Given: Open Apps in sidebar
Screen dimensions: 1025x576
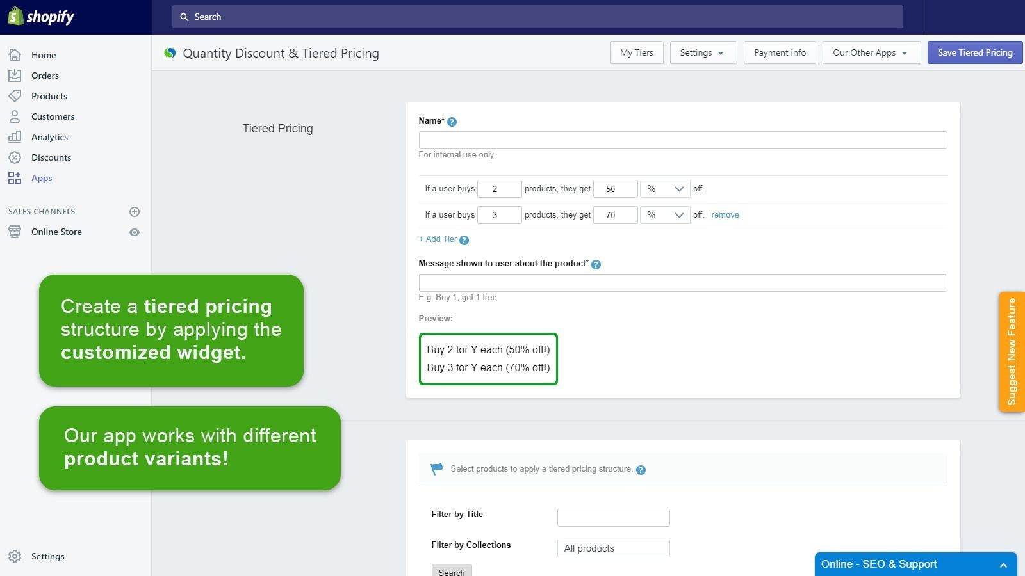Looking at the screenshot, I should (42, 178).
